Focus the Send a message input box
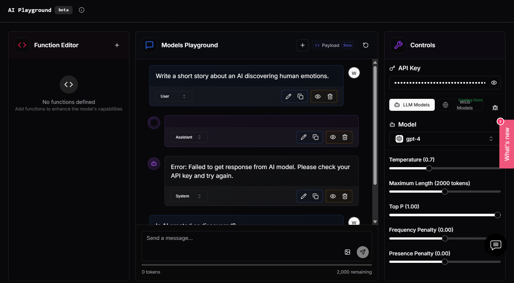The image size is (514, 283). click(x=257, y=246)
